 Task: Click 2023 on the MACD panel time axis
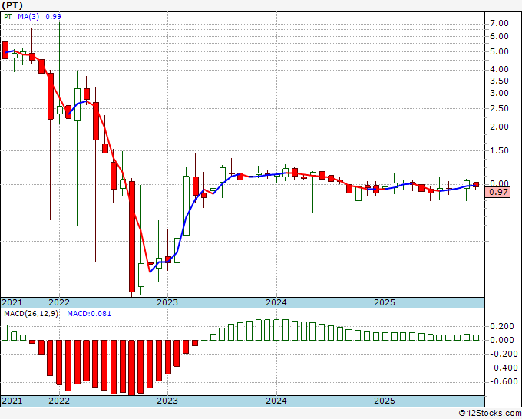167,401
